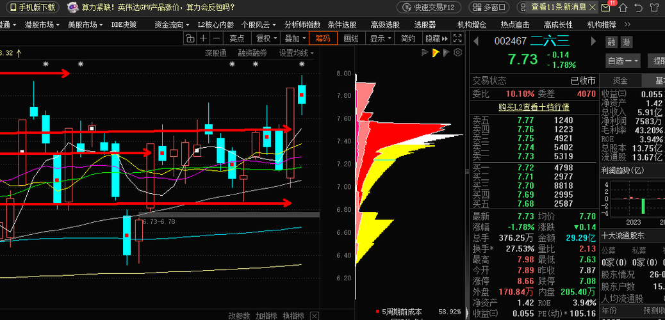
Task: Click the NVIDIA GPU news headline
Action: coord(158,7)
